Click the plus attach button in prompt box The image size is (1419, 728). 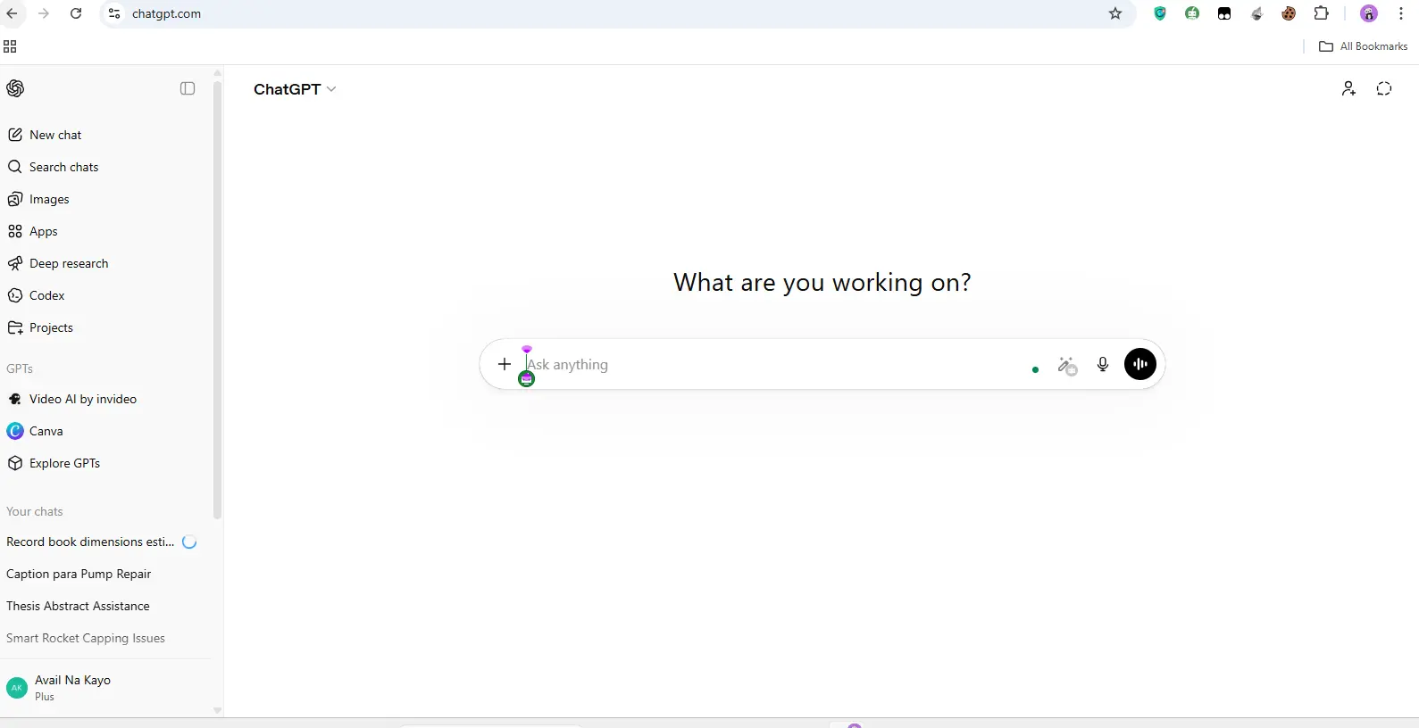[x=505, y=364]
